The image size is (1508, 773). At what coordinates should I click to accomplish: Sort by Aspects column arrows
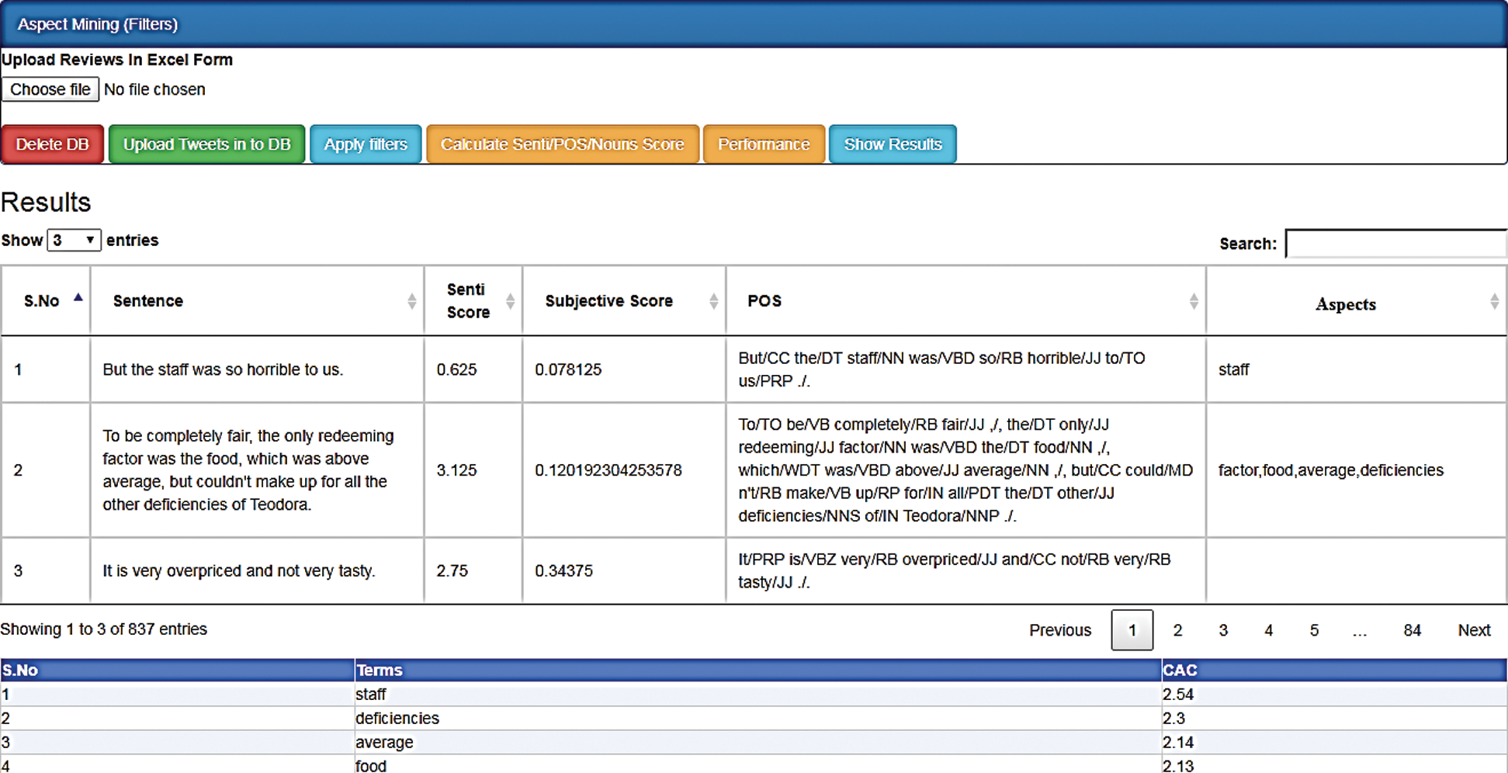(1494, 302)
